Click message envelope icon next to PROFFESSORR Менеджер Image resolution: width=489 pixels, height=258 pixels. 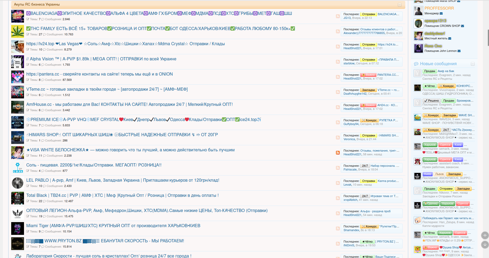point(441,14)
